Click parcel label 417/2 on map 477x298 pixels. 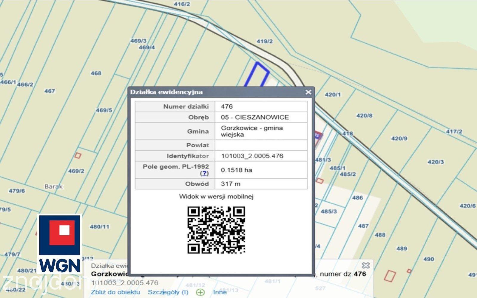point(454,132)
